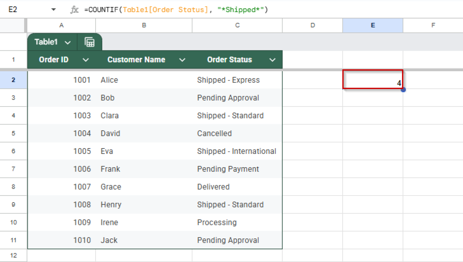The height and width of the screenshot is (262, 463).
Task: Click the select-all corner box above row 1
Action: tap(13, 25)
